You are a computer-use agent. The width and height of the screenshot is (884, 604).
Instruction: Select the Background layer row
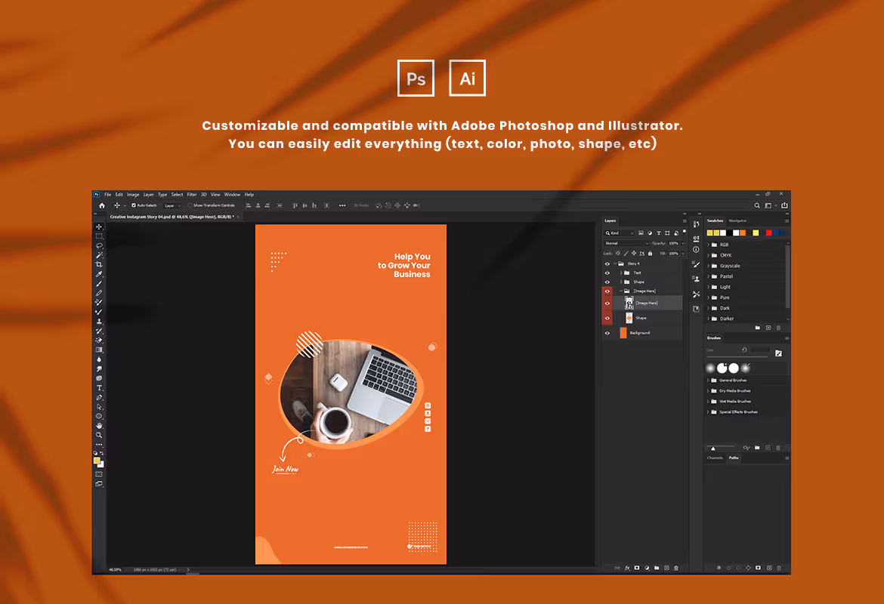pyautogui.click(x=643, y=333)
